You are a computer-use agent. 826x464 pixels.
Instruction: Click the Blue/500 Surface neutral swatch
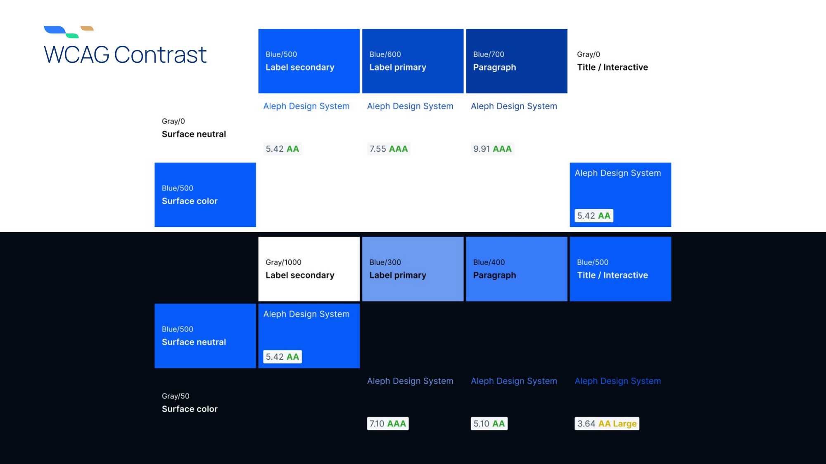(205, 336)
